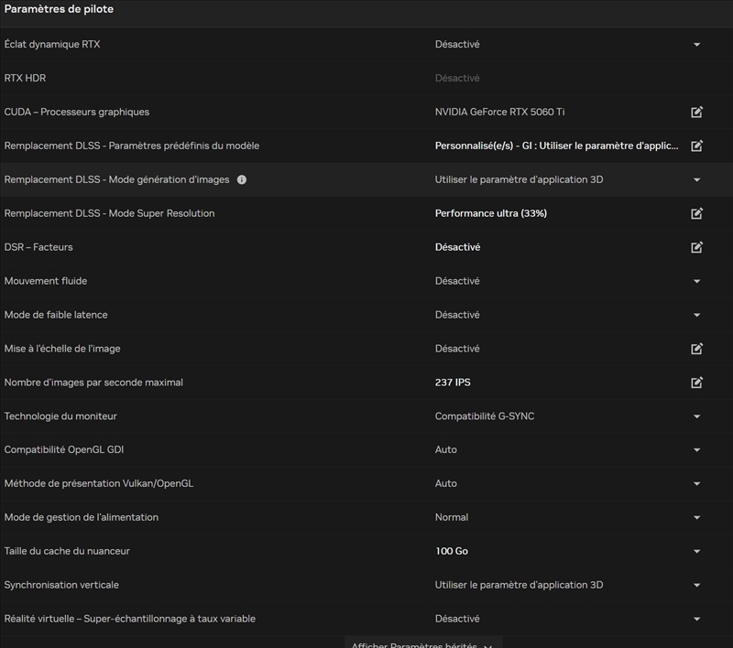Expand the Synchronisation verticale dropdown
This screenshot has width=733, height=648.
(696, 586)
